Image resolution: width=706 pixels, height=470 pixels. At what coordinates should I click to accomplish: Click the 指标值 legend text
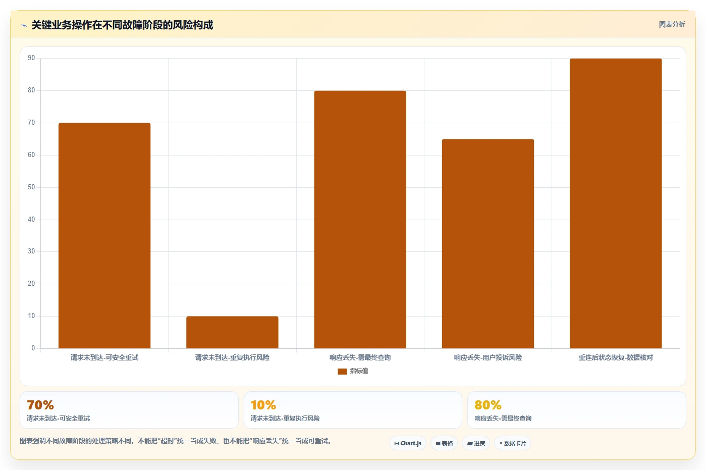click(x=359, y=371)
